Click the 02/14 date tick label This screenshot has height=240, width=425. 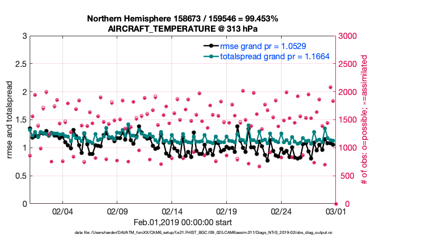pos(172,212)
